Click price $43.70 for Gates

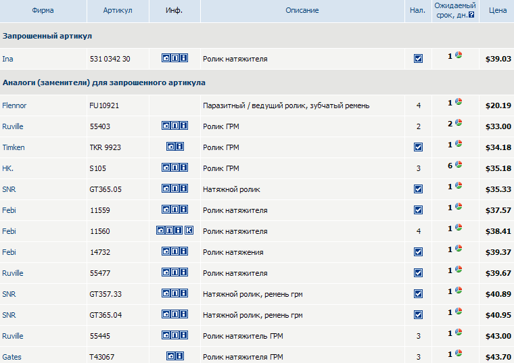(x=498, y=357)
